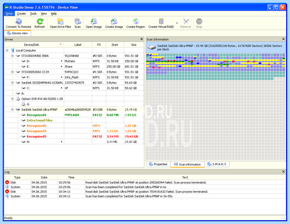
Task: Collapse the Optiarc DVD RW node
Action: click(13, 99)
